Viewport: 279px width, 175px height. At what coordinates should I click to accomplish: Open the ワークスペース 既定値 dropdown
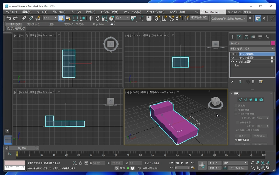tap(259, 12)
